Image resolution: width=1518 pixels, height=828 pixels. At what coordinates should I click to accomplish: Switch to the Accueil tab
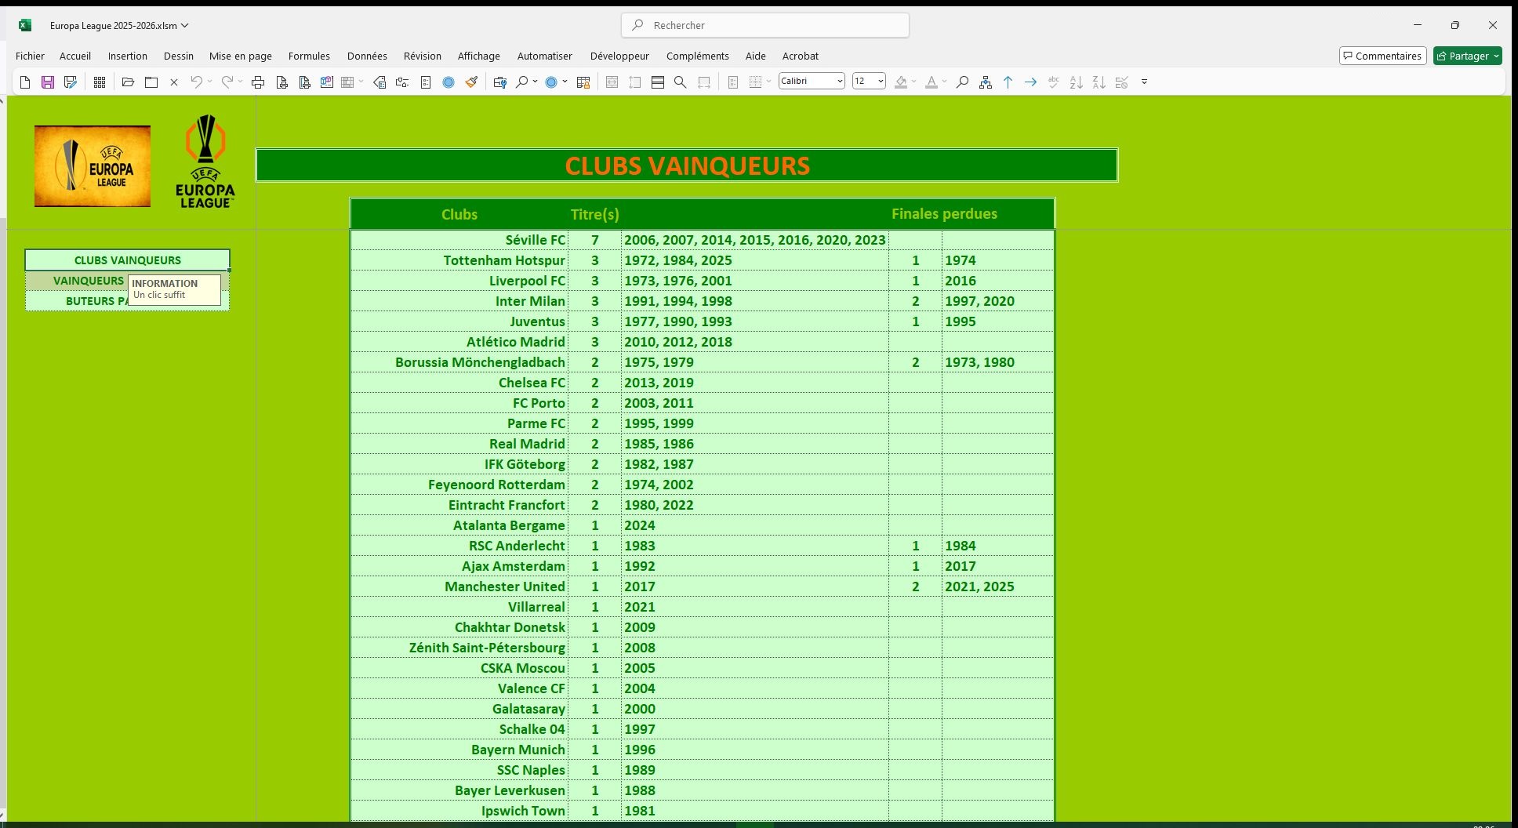click(x=75, y=56)
